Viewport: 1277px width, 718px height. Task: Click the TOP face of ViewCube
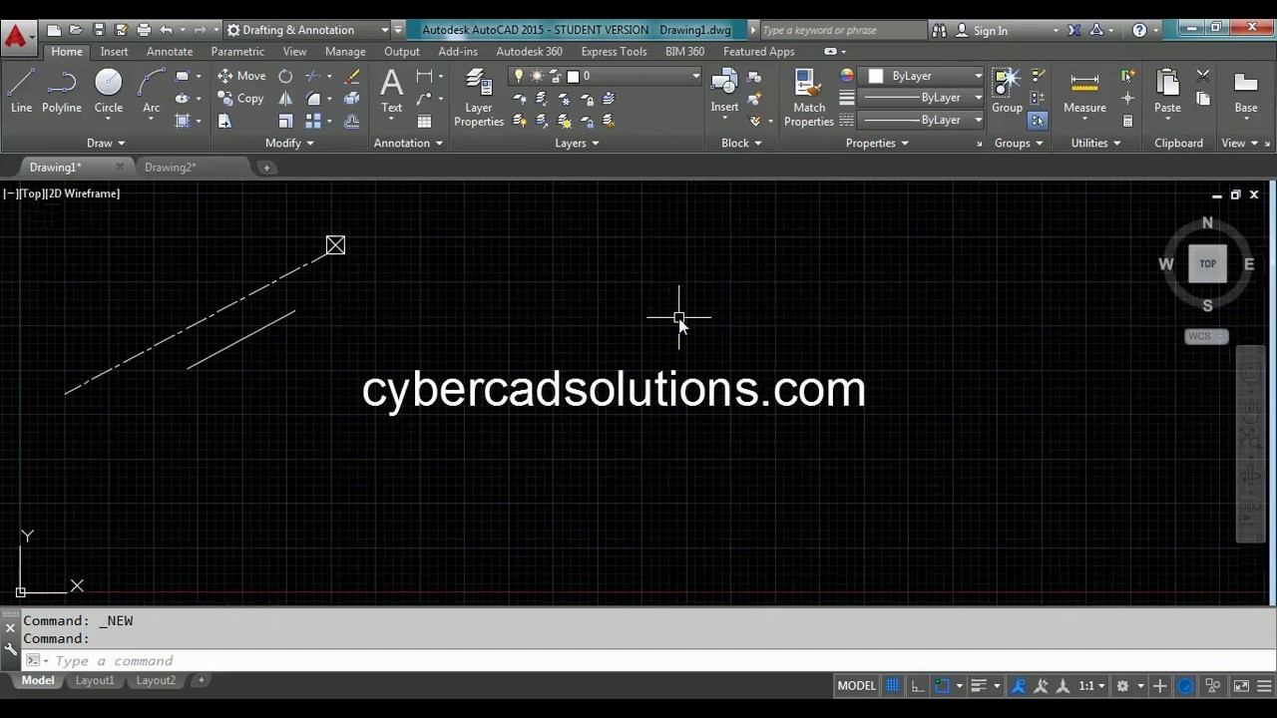tap(1207, 264)
